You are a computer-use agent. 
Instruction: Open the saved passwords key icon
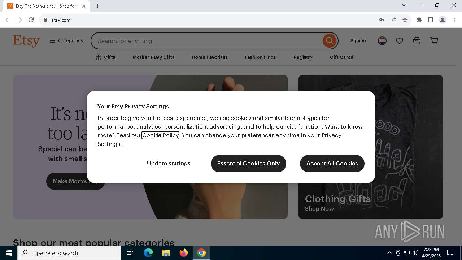[x=382, y=20]
